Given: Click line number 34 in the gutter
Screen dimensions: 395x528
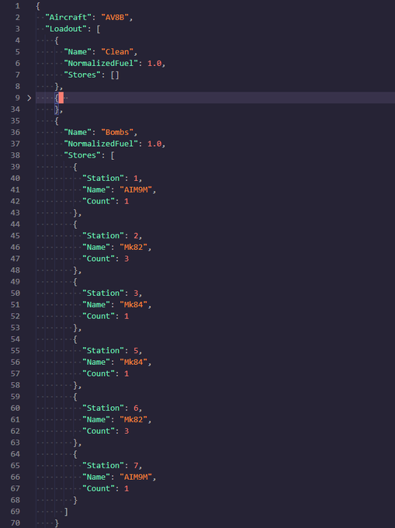Looking at the screenshot, I should tap(16, 109).
